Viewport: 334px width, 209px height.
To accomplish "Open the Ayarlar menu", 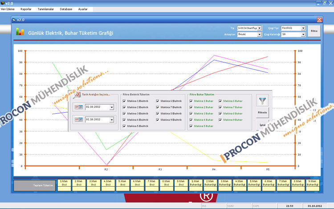I will (x=83, y=9).
